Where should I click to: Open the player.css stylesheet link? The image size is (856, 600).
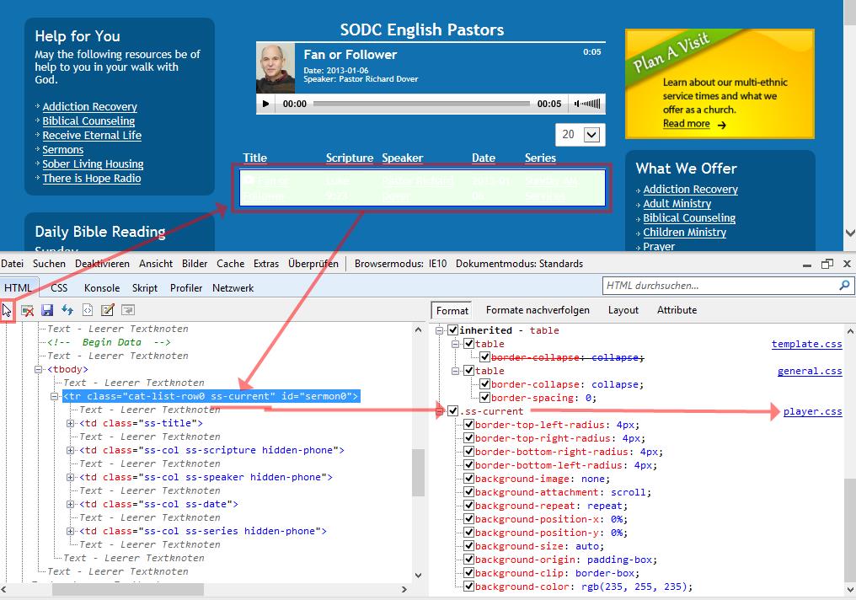[x=812, y=411]
